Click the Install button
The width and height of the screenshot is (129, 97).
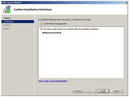(103, 91)
